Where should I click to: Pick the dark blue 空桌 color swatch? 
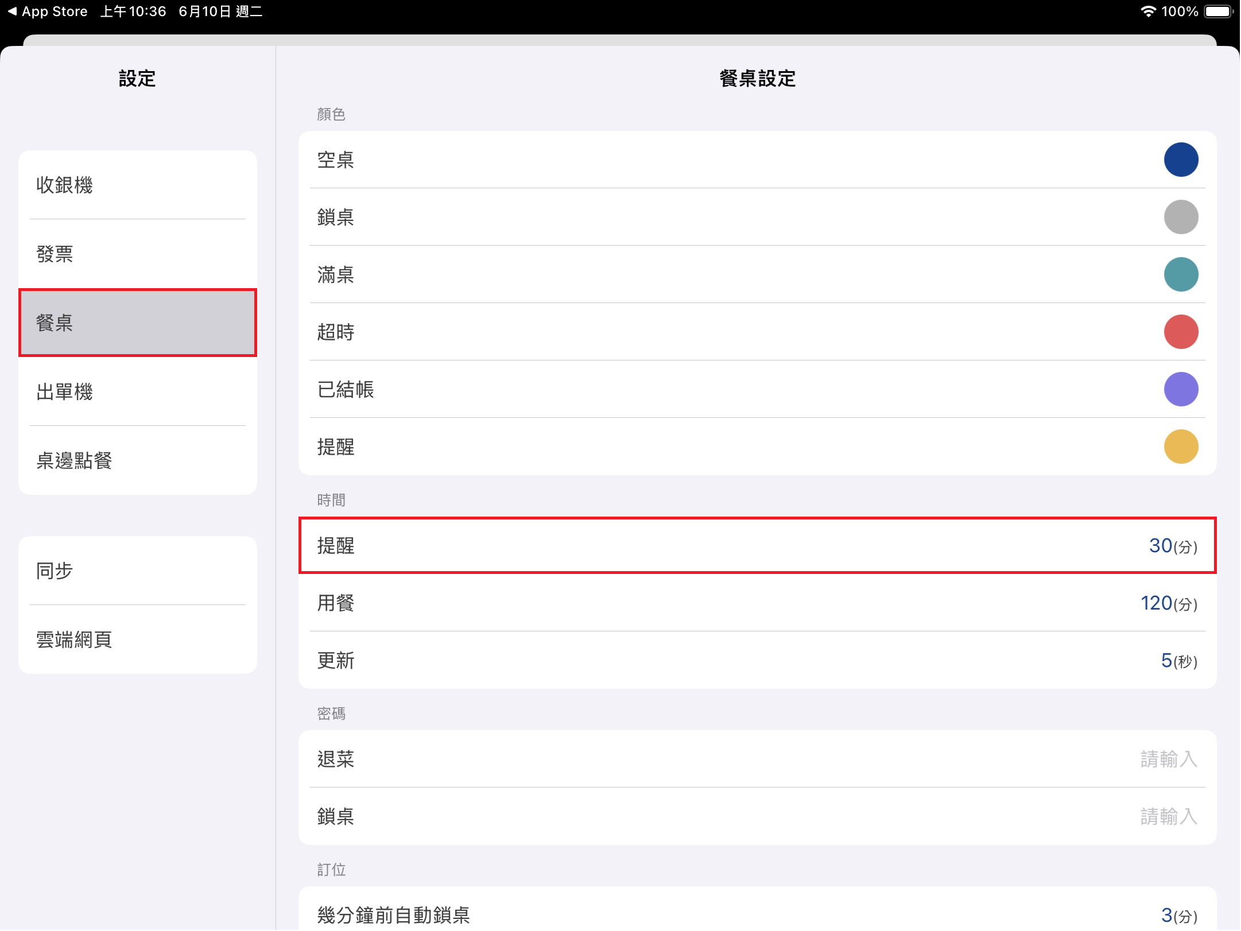[1180, 160]
